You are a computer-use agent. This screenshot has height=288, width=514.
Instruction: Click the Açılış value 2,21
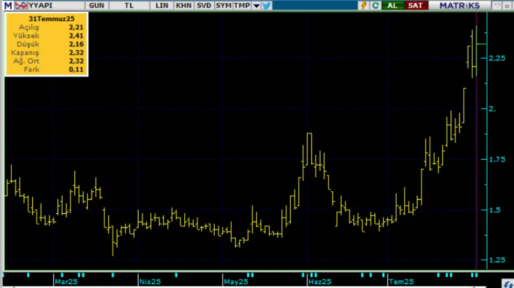pos(76,27)
